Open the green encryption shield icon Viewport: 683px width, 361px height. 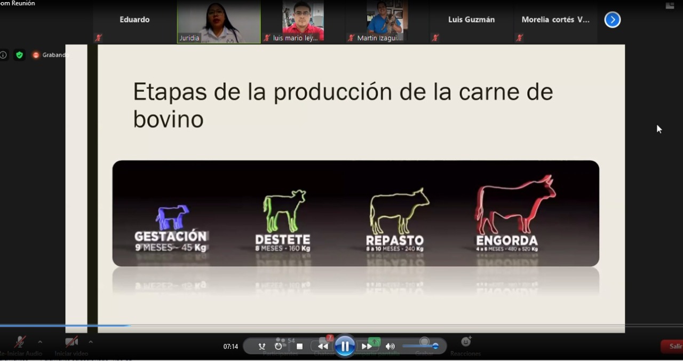click(x=19, y=55)
